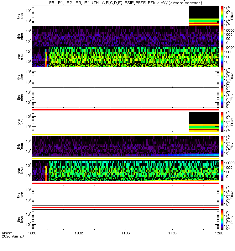Select the 1100 time tick label

[x=126, y=233]
